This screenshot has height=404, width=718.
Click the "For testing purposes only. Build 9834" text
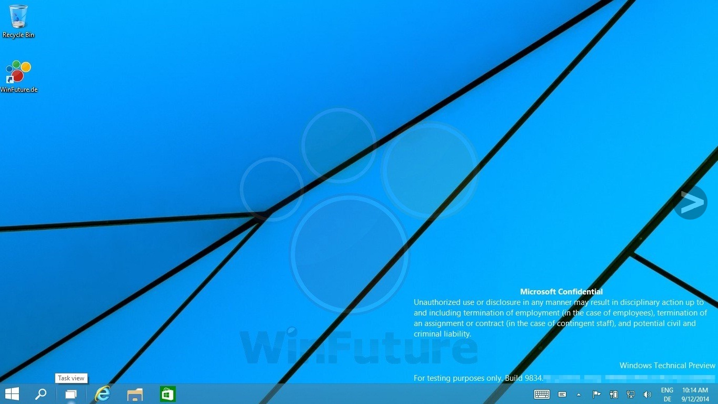click(x=478, y=378)
